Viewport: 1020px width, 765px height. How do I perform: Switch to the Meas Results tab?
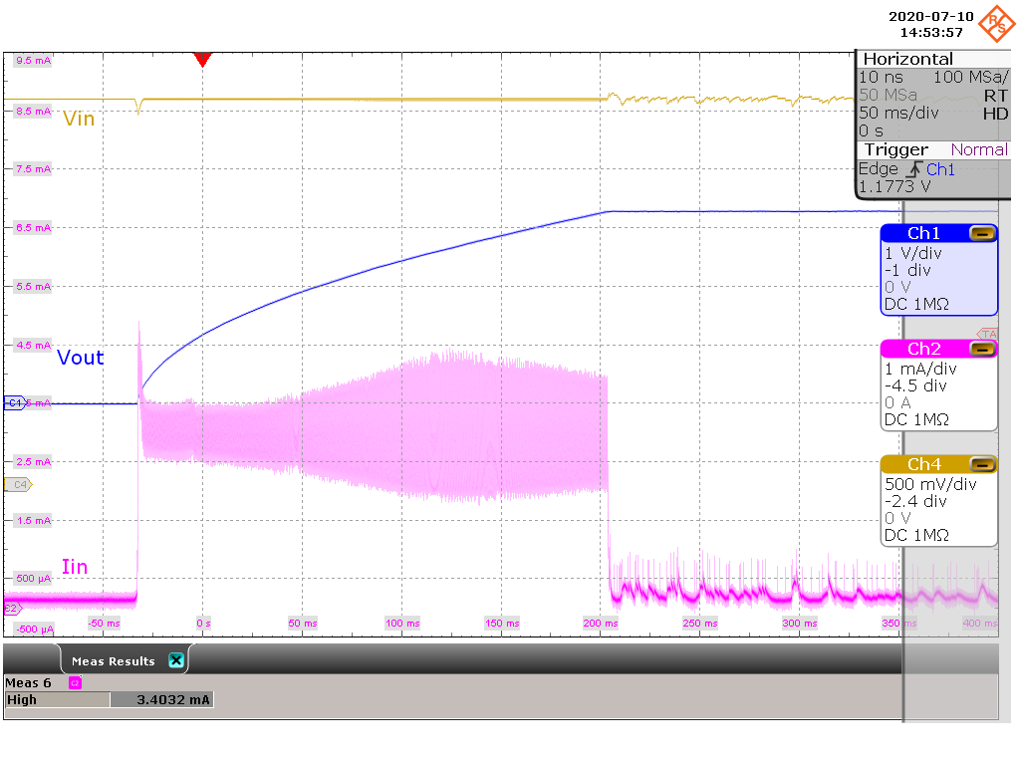pyautogui.click(x=112, y=659)
